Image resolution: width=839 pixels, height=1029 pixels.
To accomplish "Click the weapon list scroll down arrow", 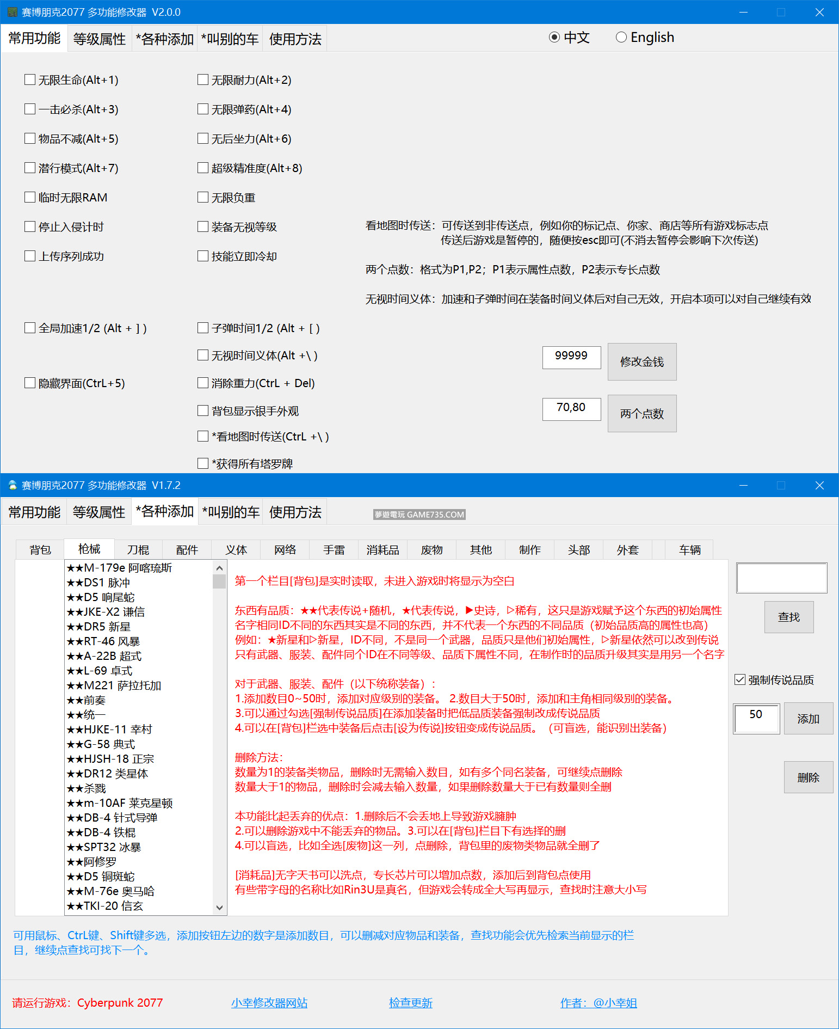I will click(x=219, y=908).
